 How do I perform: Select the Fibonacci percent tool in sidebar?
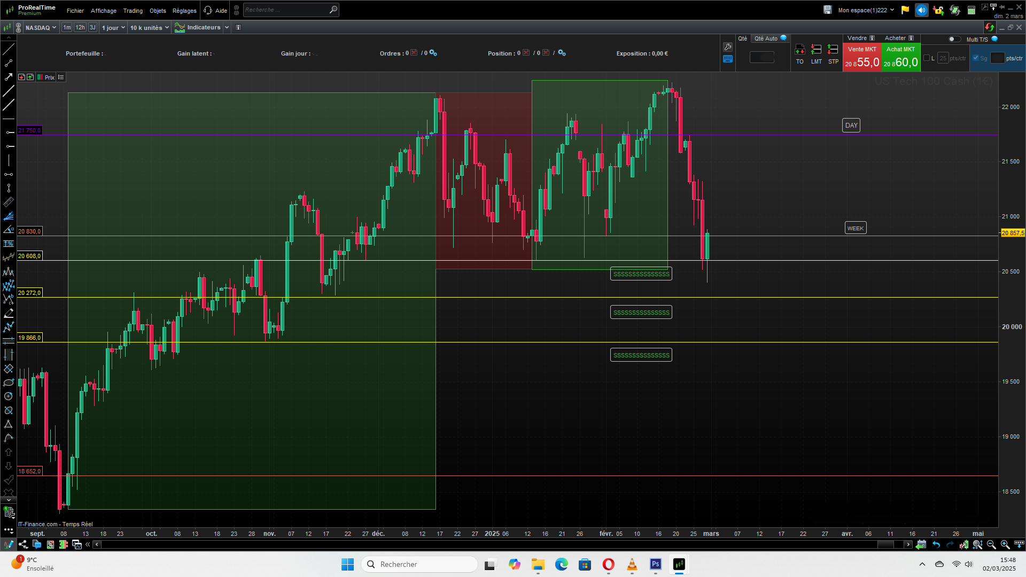coord(9,244)
